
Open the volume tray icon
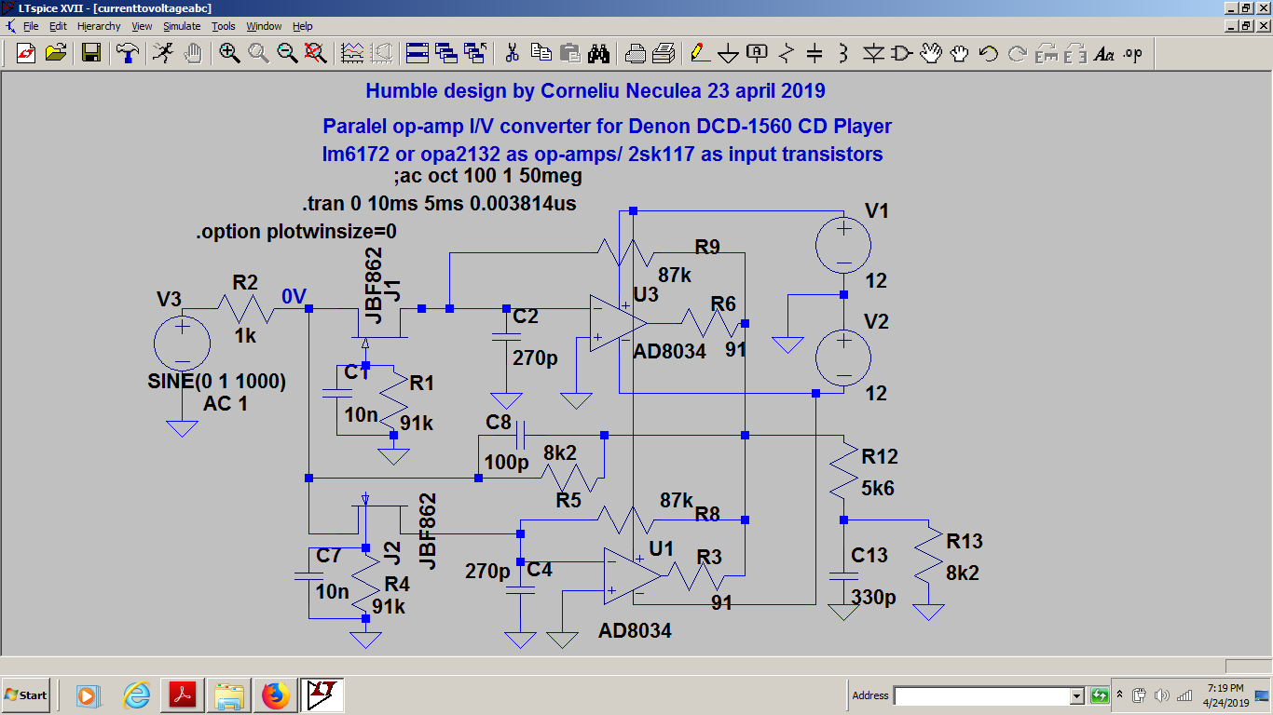click(x=1161, y=695)
